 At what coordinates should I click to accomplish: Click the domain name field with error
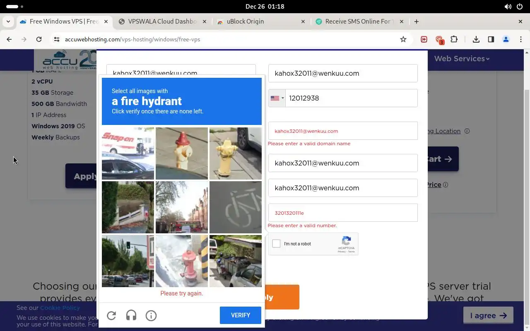(x=343, y=131)
